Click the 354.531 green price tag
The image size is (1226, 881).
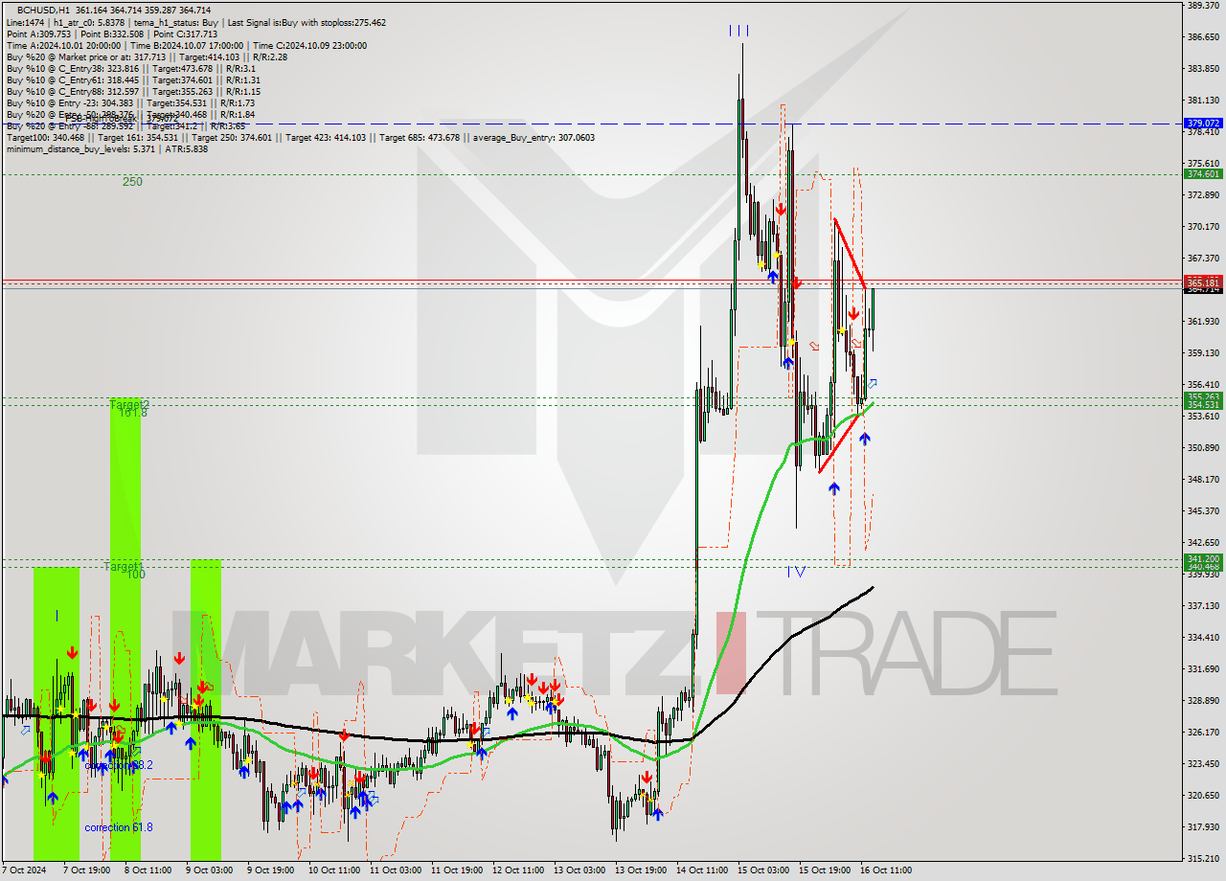point(1203,405)
